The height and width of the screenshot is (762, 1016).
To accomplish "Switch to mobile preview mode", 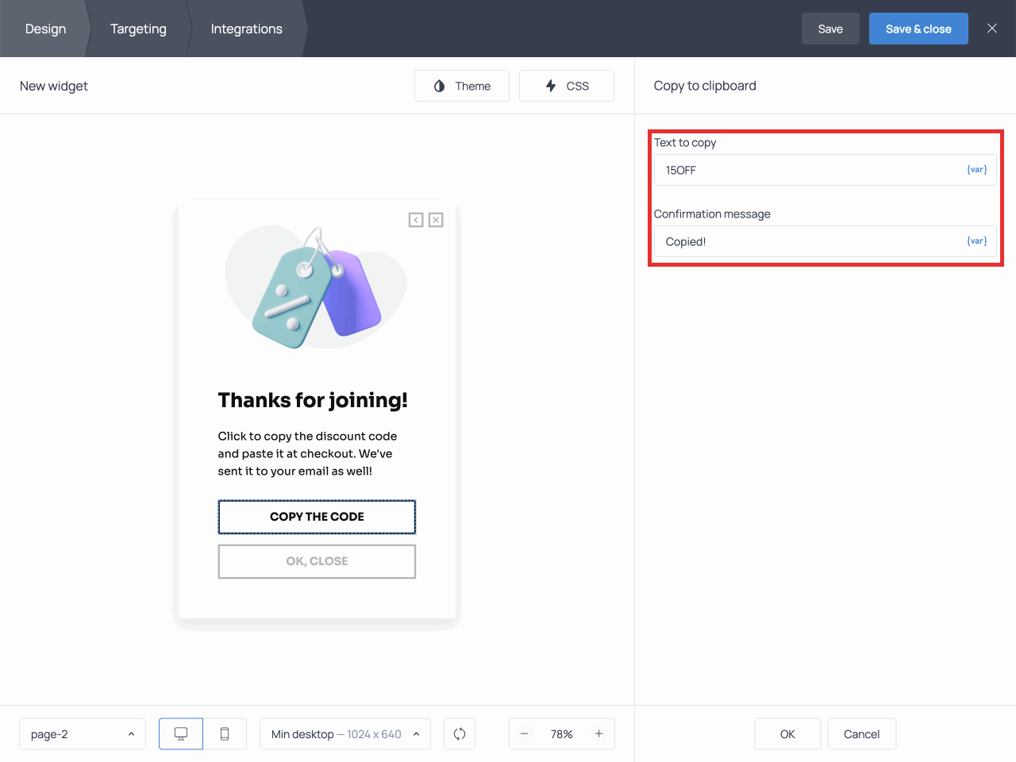I will [225, 734].
